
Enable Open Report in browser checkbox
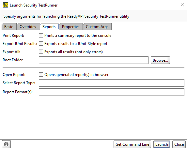pyautogui.click(x=41, y=75)
